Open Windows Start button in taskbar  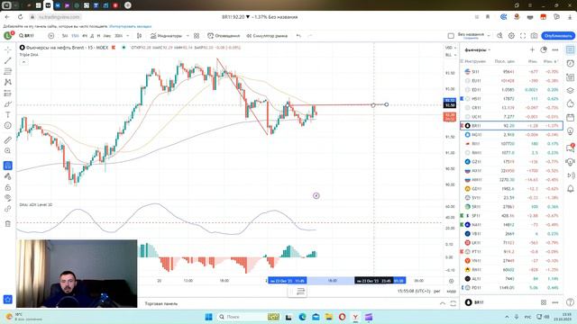(x=208, y=317)
